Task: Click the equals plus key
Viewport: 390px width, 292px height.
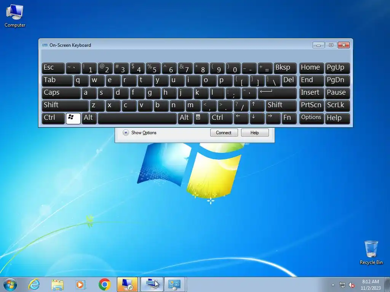Action: pyautogui.click(x=265, y=68)
